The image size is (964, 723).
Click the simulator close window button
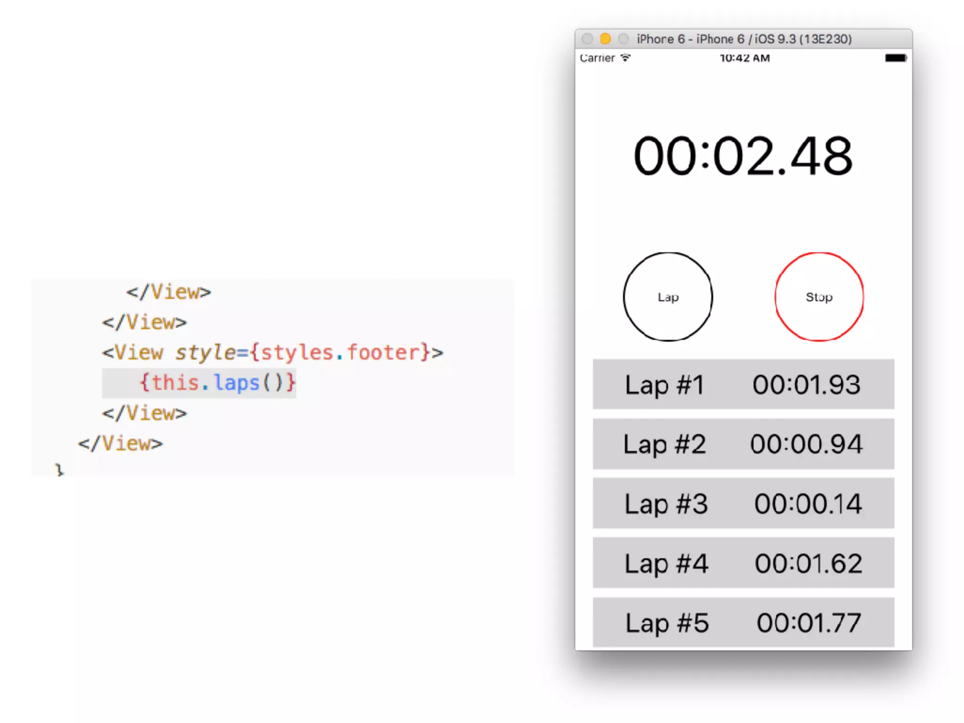pos(587,39)
